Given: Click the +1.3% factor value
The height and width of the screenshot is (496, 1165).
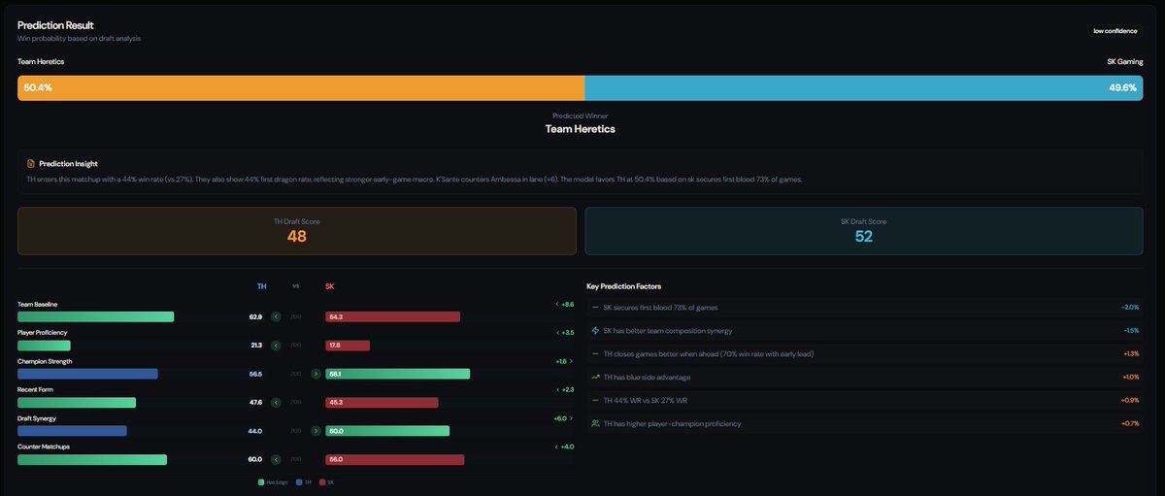Looking at the screenshot, I should (x=1130, y=354).
